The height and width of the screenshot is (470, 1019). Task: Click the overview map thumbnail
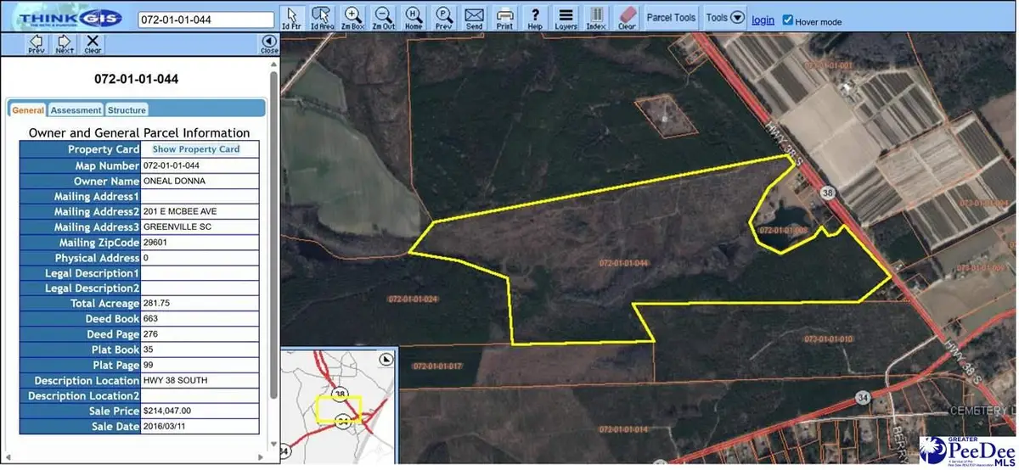click(339, 406)
